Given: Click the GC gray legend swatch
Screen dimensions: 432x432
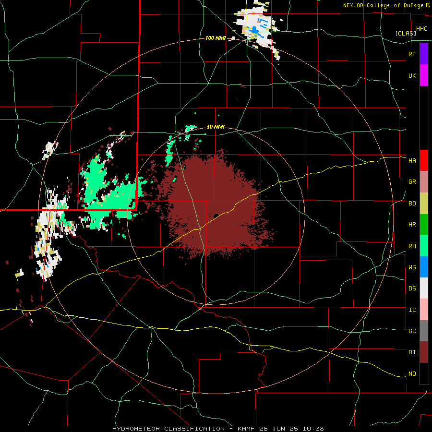Looking at the screenshot, I should [x=424, y=331].
